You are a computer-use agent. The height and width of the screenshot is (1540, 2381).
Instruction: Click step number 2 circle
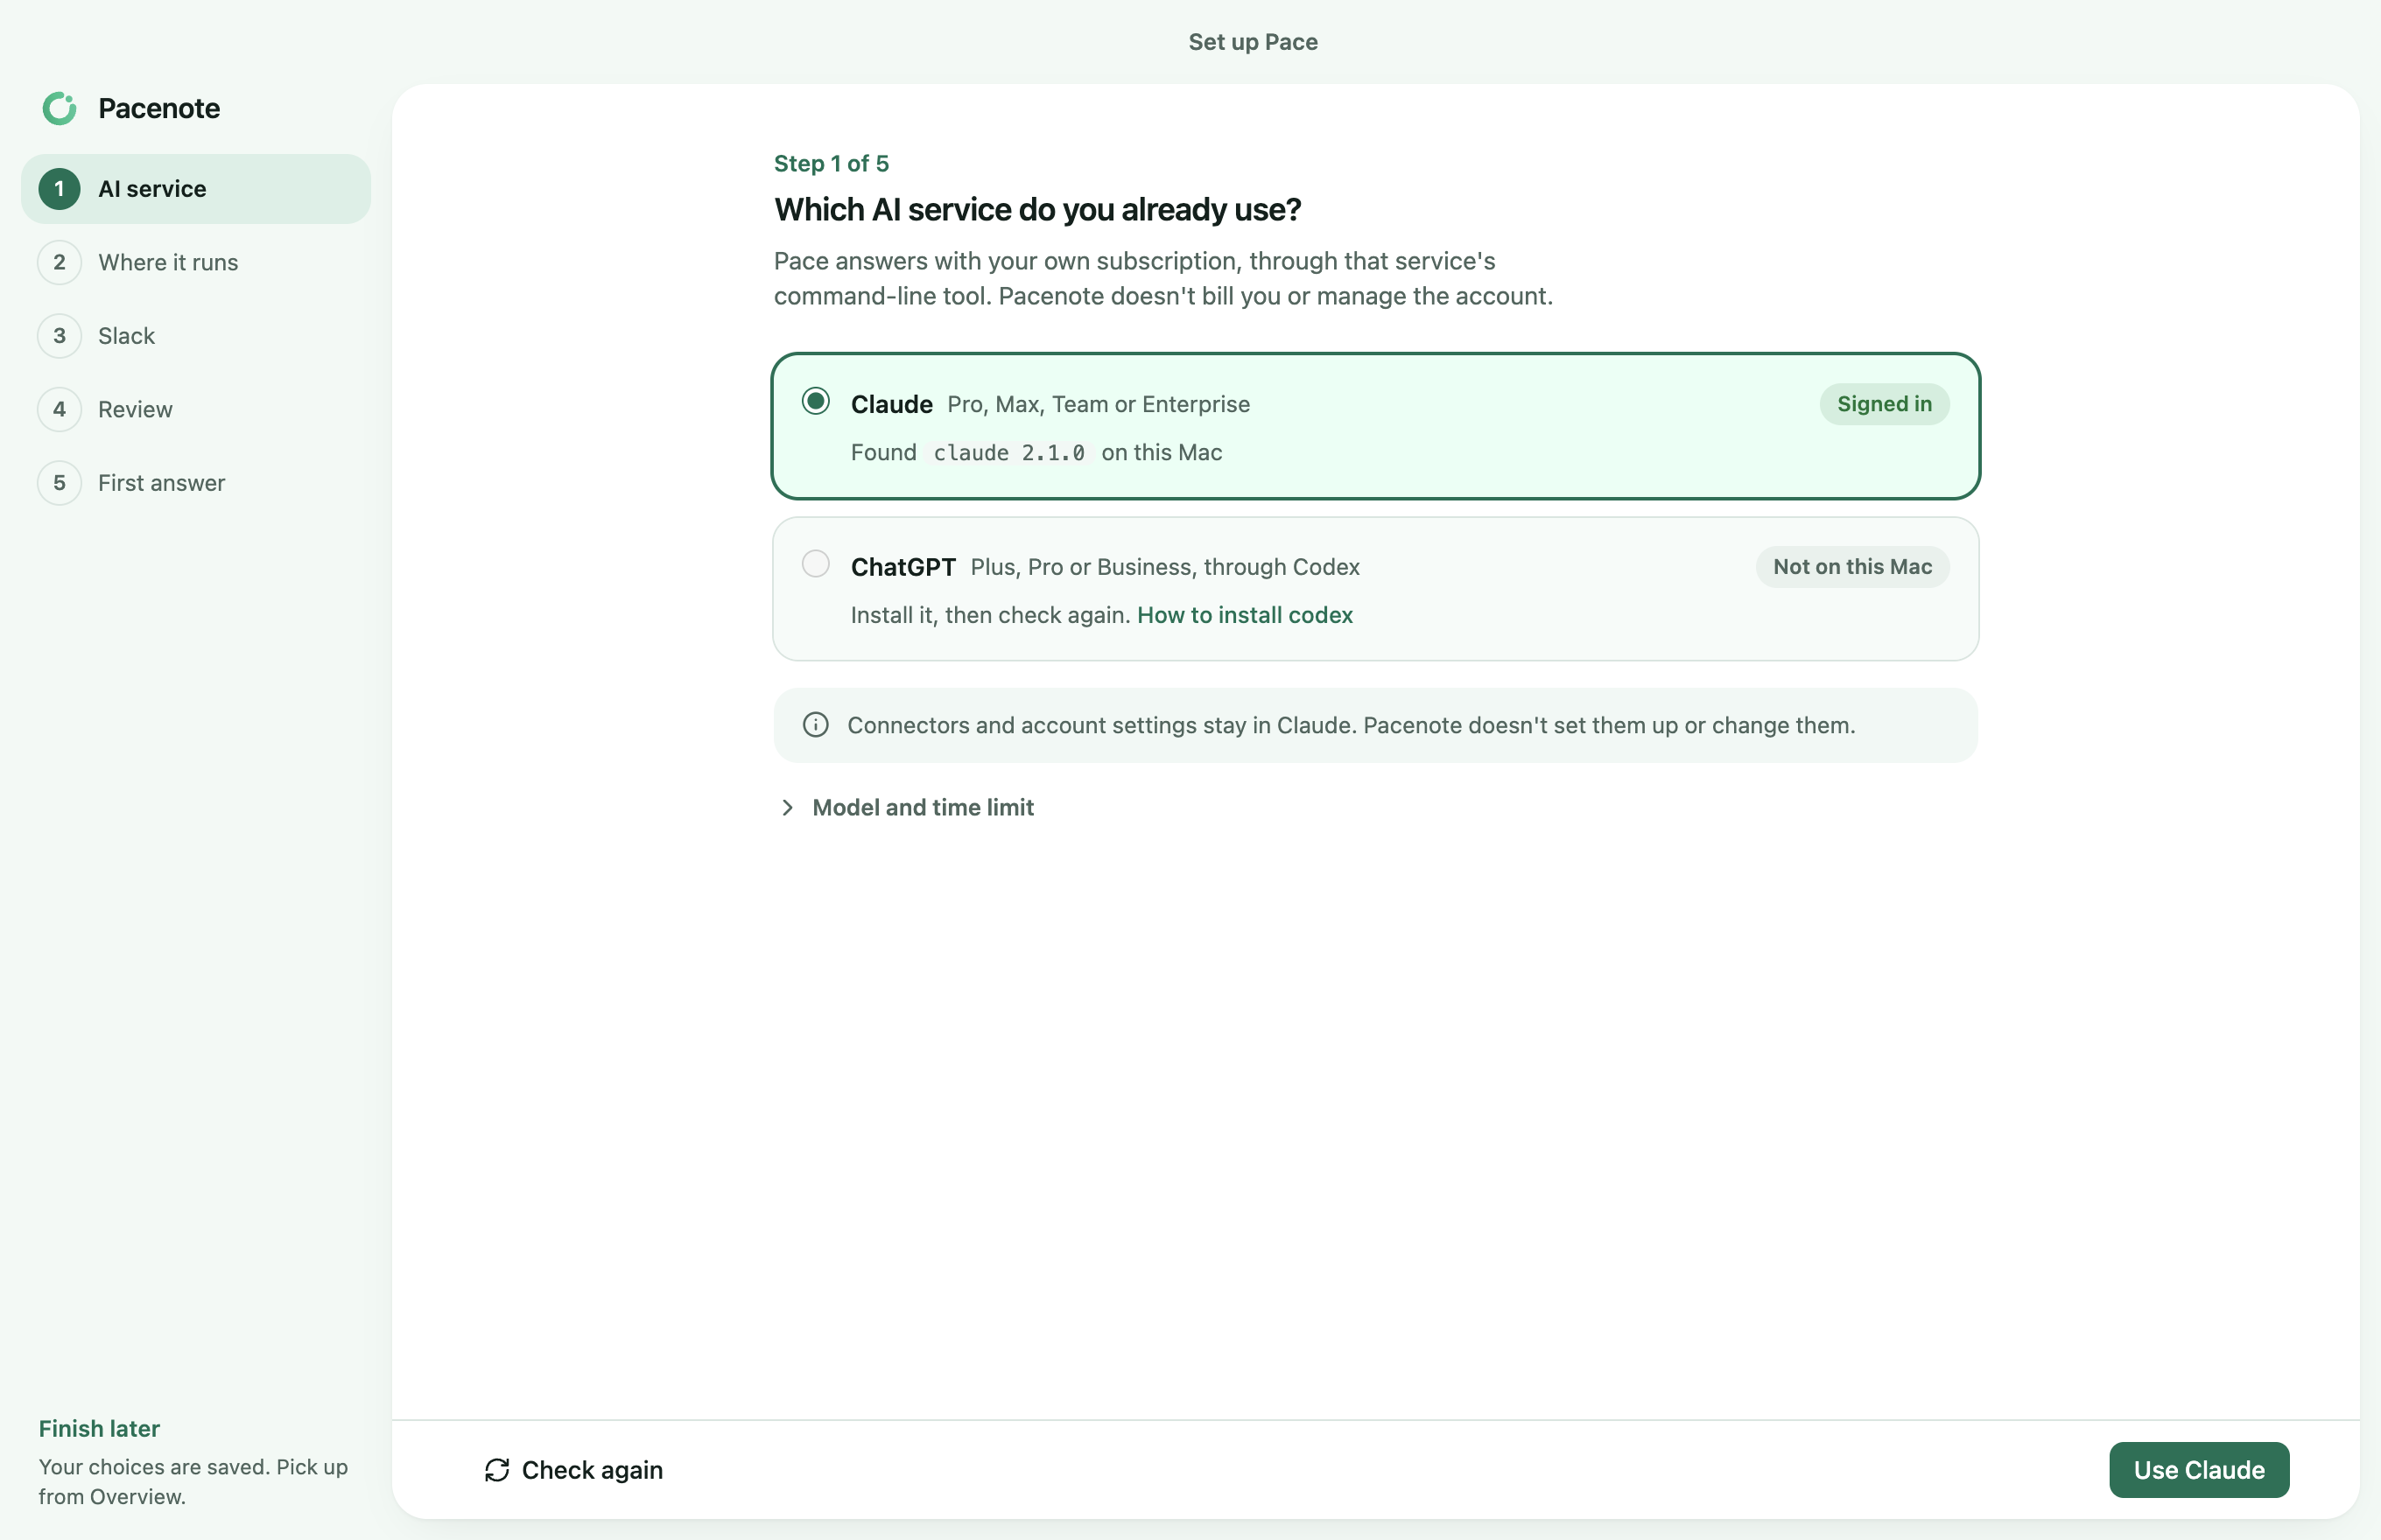coord(59,262)
